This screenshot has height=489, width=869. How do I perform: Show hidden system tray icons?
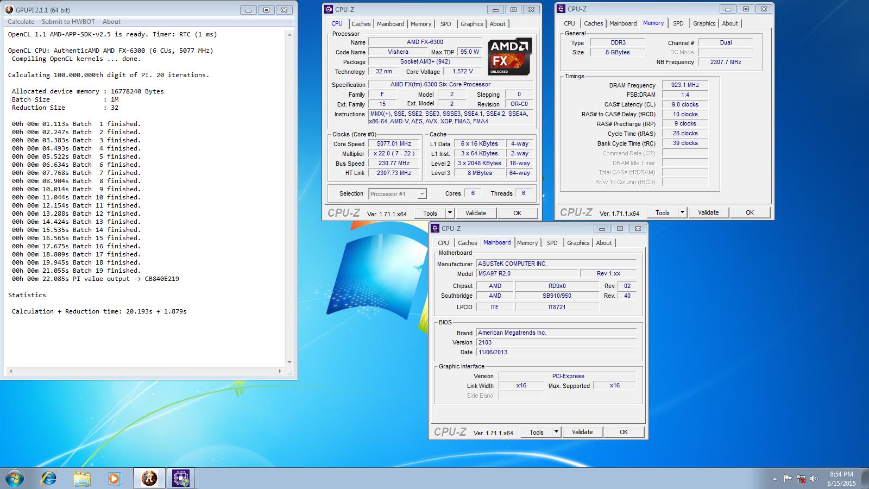(x=774, y=479)
